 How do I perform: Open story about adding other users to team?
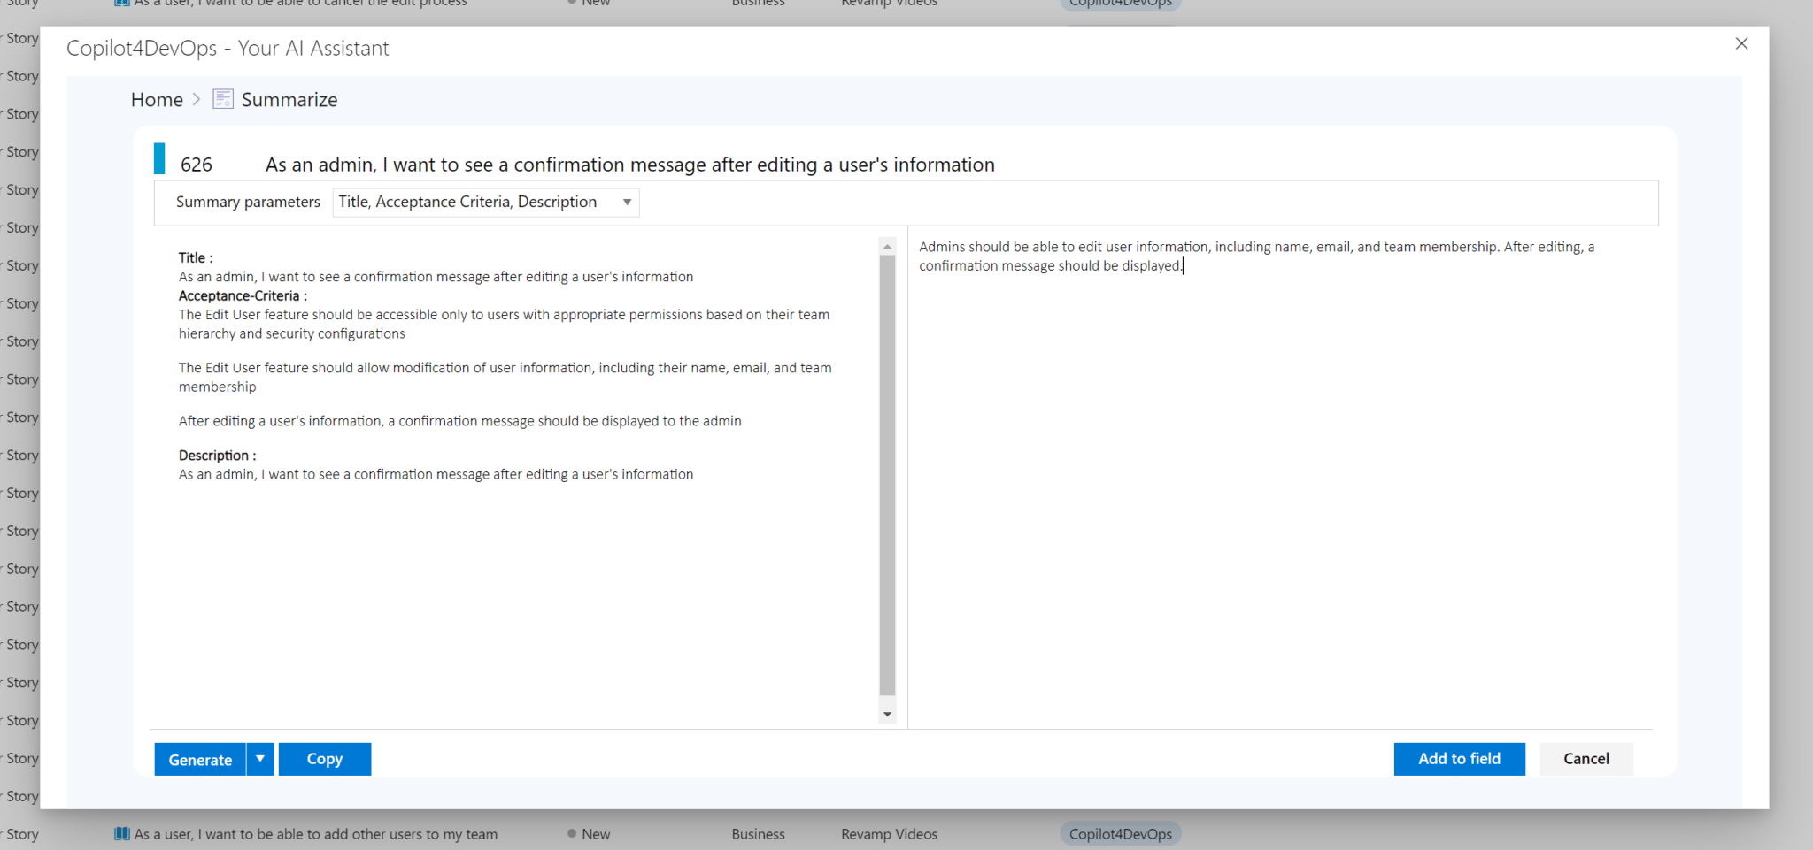(x=315, y=834)
